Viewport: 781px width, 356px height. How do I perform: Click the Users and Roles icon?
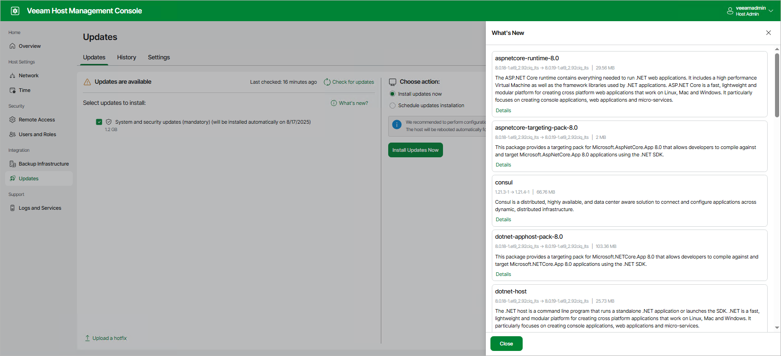(12, 134)
